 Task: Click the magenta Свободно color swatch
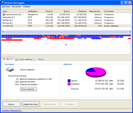[69, 84]
